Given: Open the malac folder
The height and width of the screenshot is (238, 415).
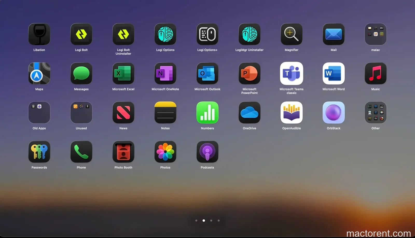Looking at the screenshot, I should [376, 34].
